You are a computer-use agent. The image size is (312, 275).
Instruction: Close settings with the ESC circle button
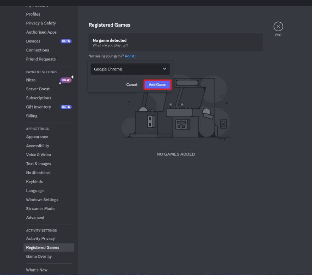point(278,27)
